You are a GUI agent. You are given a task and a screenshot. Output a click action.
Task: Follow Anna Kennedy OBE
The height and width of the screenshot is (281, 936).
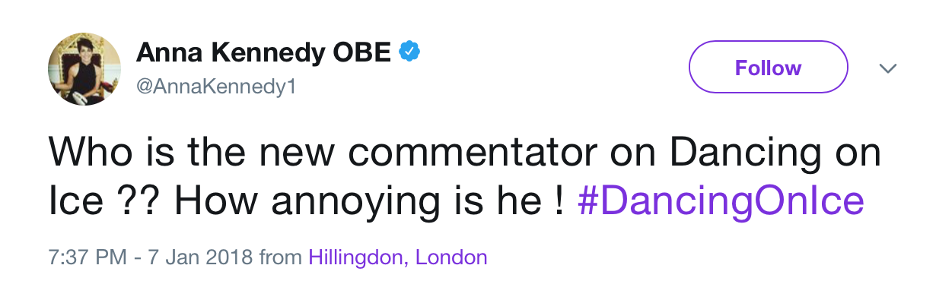(768, 68)
